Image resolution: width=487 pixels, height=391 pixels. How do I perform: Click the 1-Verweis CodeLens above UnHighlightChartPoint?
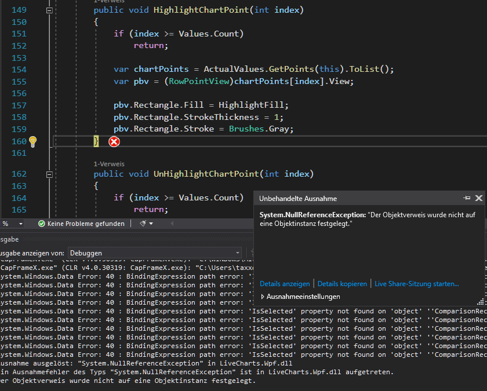point(109,164)
